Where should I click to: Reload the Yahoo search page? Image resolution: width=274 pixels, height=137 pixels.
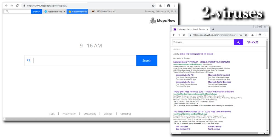pos(184,35)
